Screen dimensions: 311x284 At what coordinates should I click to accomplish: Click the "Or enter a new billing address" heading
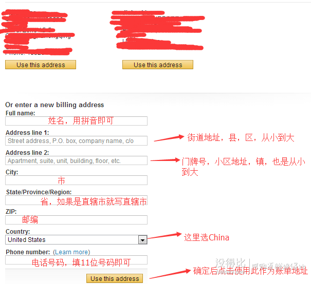coord(54,105)
